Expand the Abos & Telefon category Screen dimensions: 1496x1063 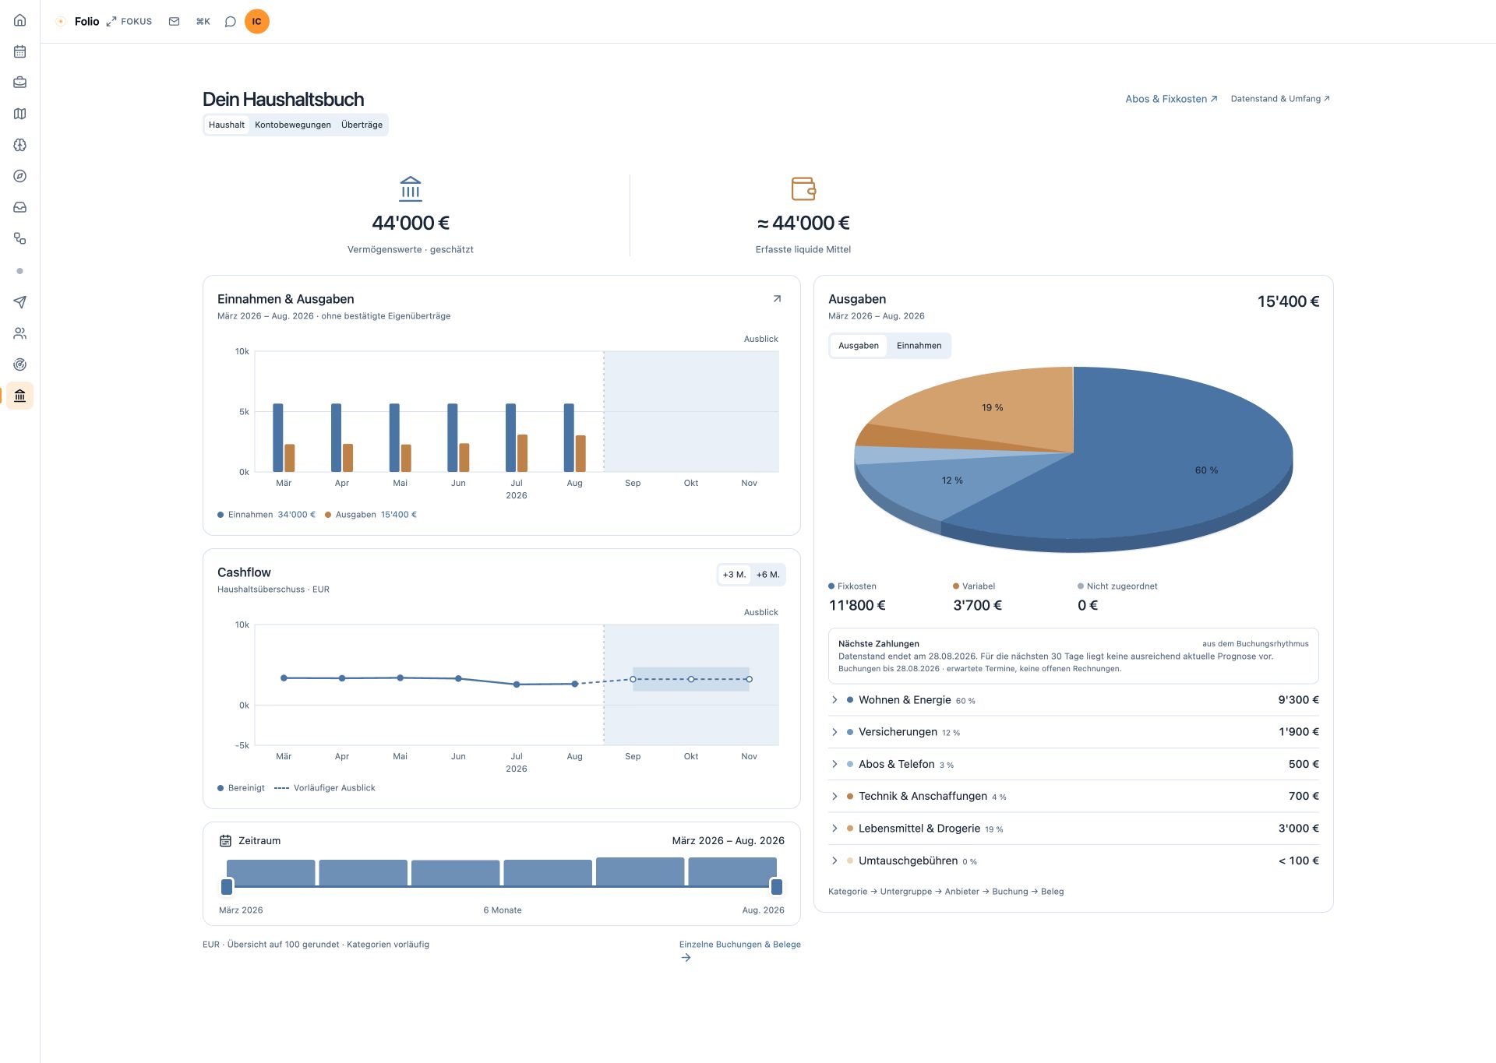[1074, 764]
